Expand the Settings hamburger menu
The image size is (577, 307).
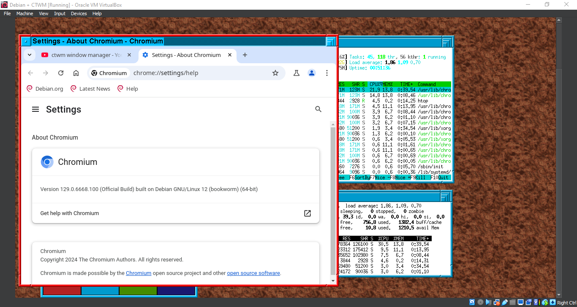pos(35,109)
